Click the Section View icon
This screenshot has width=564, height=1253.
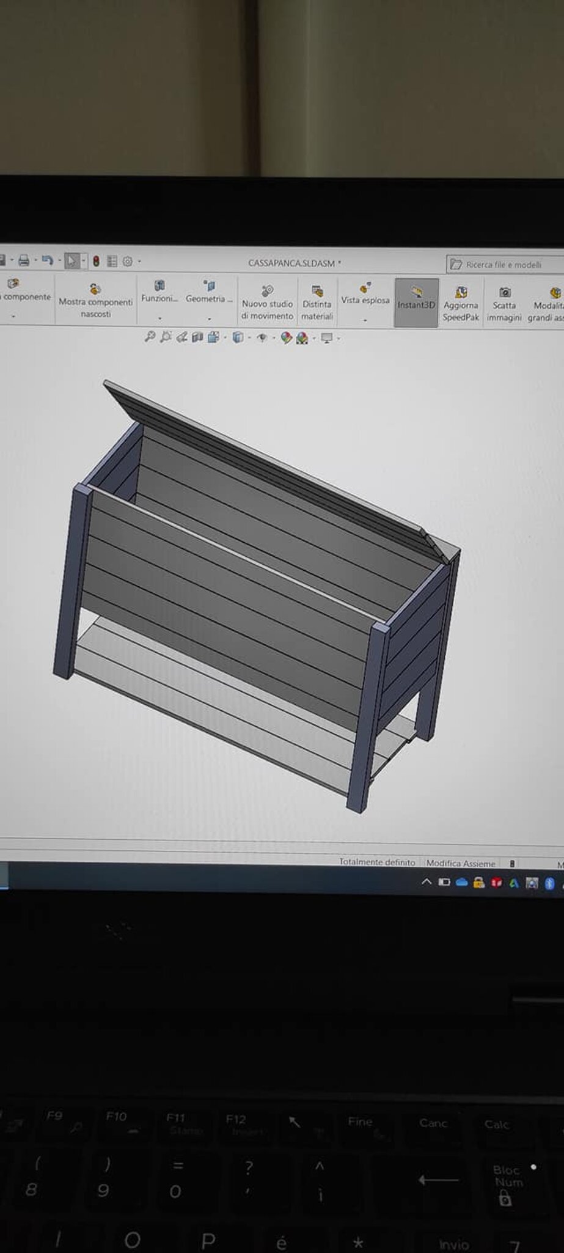197,337
